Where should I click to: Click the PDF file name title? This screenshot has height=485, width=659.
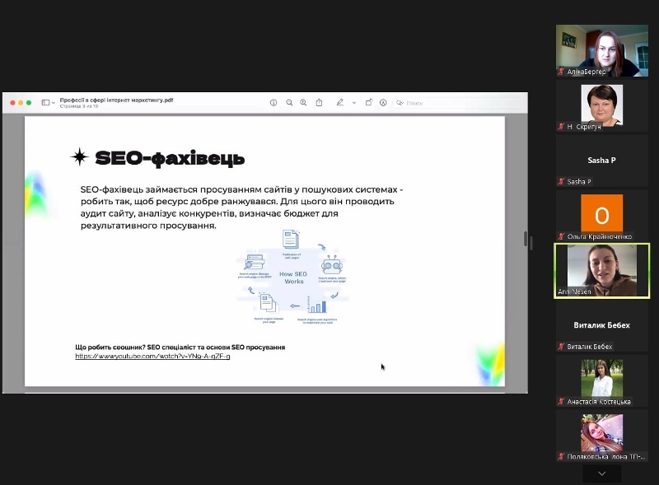[116, 100]
